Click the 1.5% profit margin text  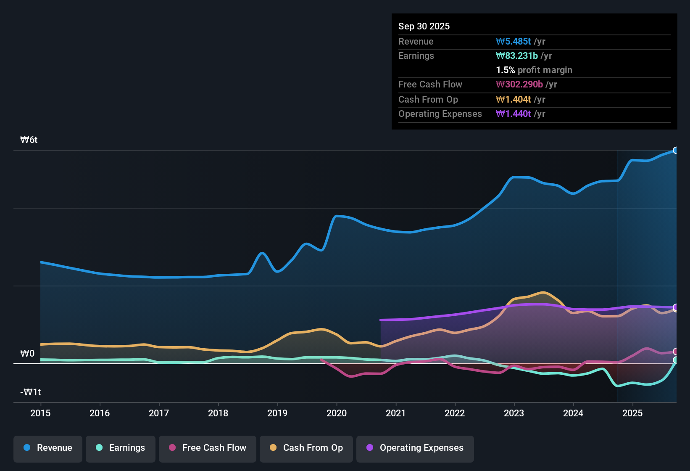pos(534,70)
